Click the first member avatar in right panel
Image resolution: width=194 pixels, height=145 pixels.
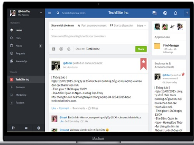pos(157,27)
